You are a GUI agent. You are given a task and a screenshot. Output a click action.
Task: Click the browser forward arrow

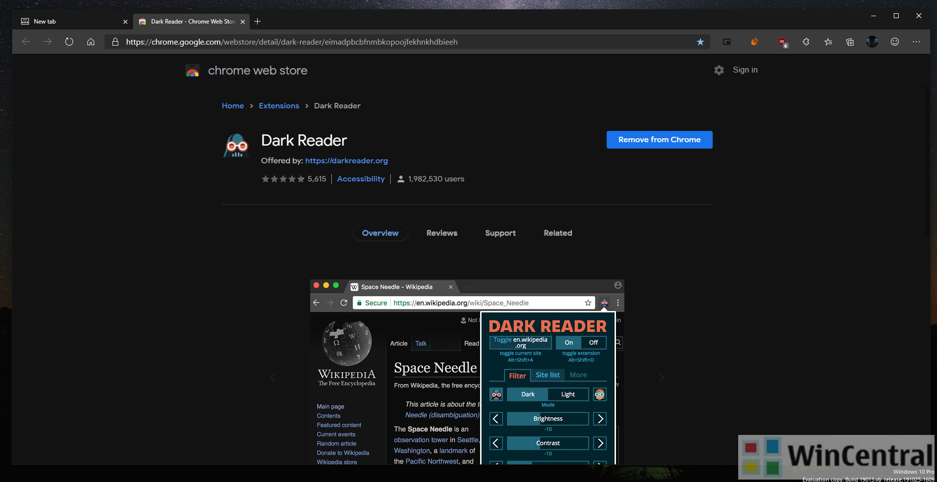click(x=48, y=42)
